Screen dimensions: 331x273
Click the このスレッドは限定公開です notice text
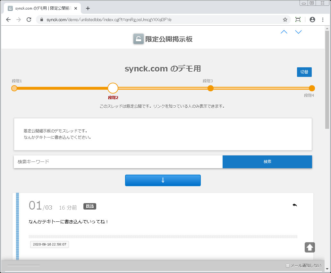tap(162, 106)
